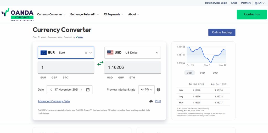This screenshot has width=268, height=133.
Task: Choose BTC quick pick
Action: click(x=65, y=77)
